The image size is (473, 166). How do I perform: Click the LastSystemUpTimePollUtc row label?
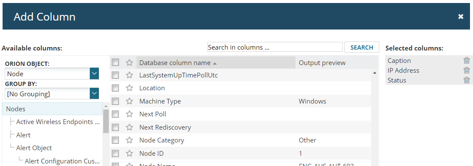178,75
